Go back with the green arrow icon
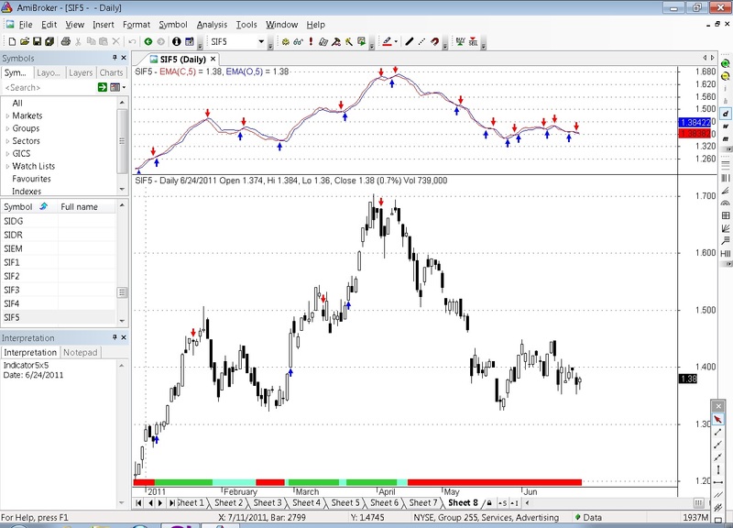This screenshot has height=528, width=733. [x=148, y=41]
